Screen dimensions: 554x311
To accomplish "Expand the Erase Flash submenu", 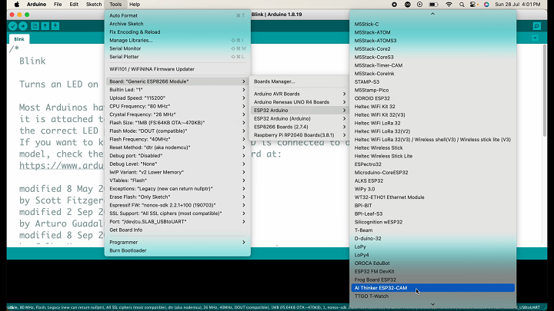I will [x=178, y=197].
